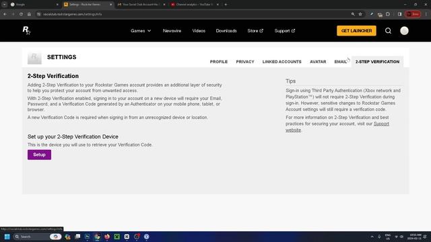The width and height of the screenshot is (431, 242).
Task: Bookmark this page with the star icon
Action: (360, 14)
